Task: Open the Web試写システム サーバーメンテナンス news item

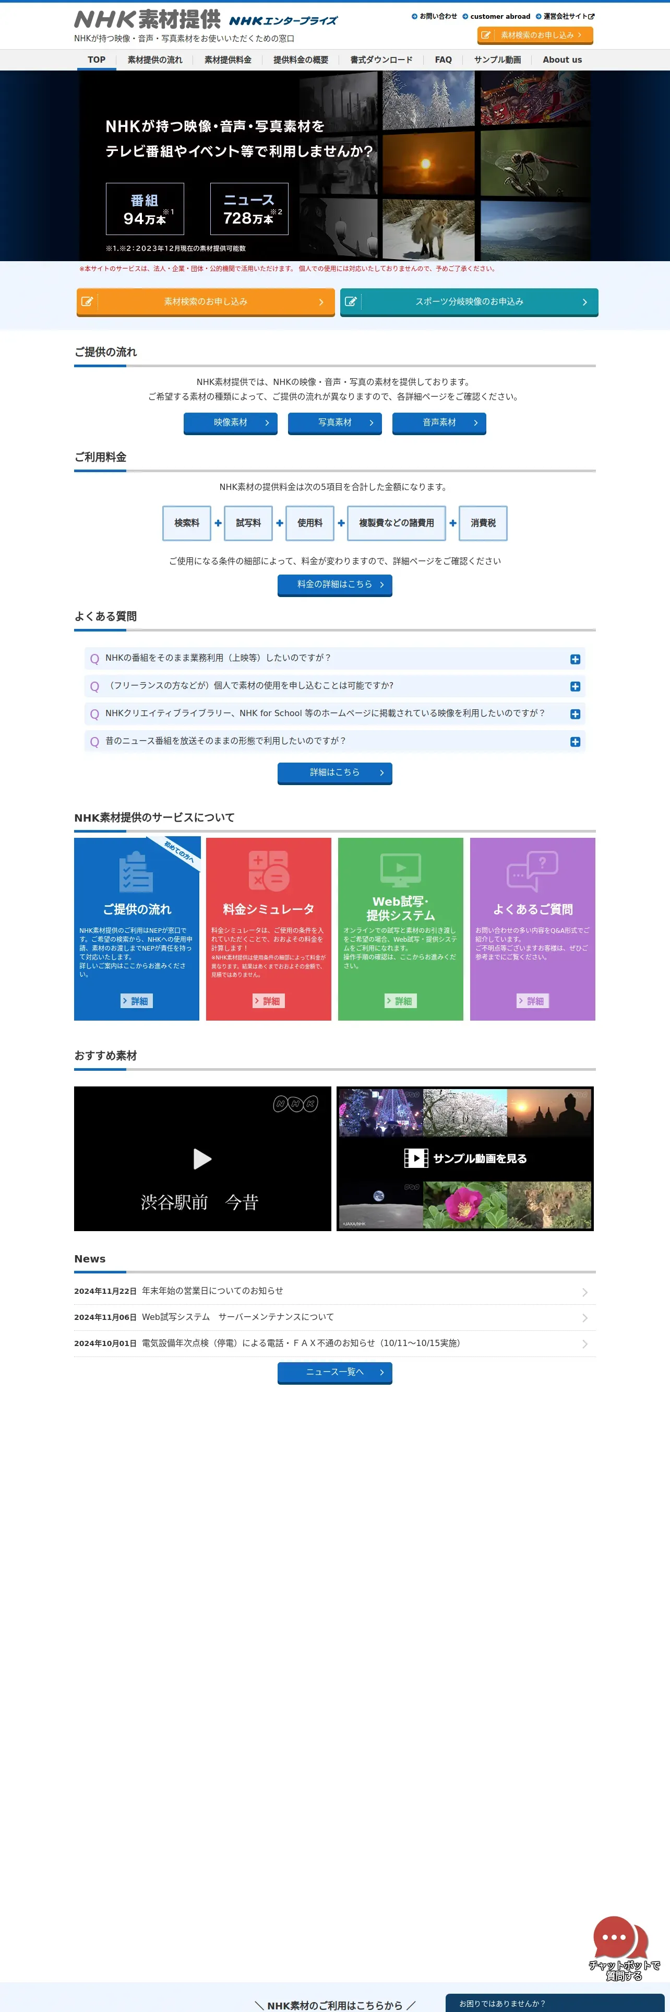Action: [238, 1317]
